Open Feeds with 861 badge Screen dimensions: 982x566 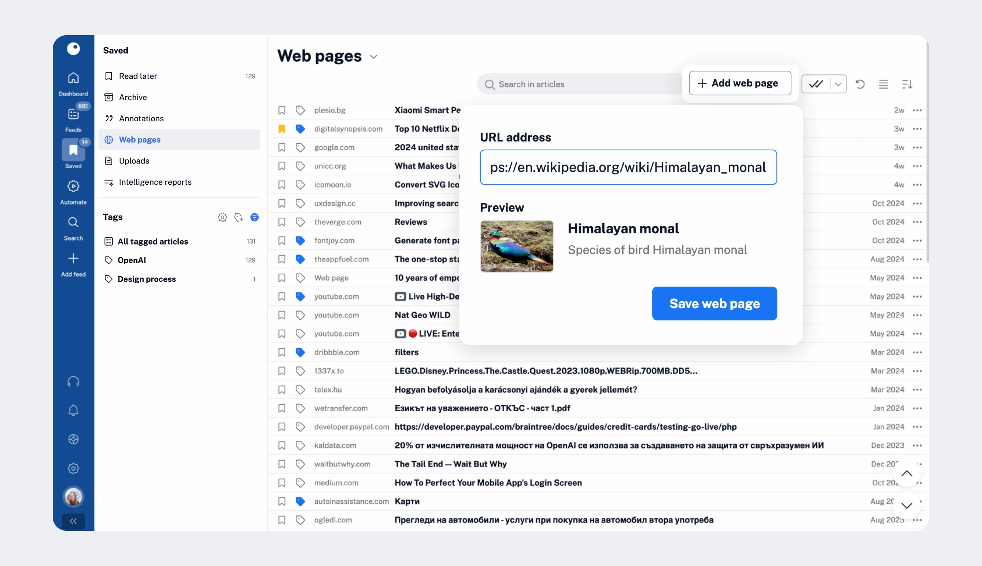73,120
